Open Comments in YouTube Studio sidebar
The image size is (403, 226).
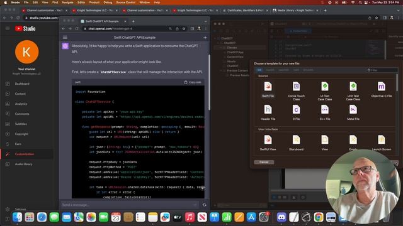coord(22,114)
